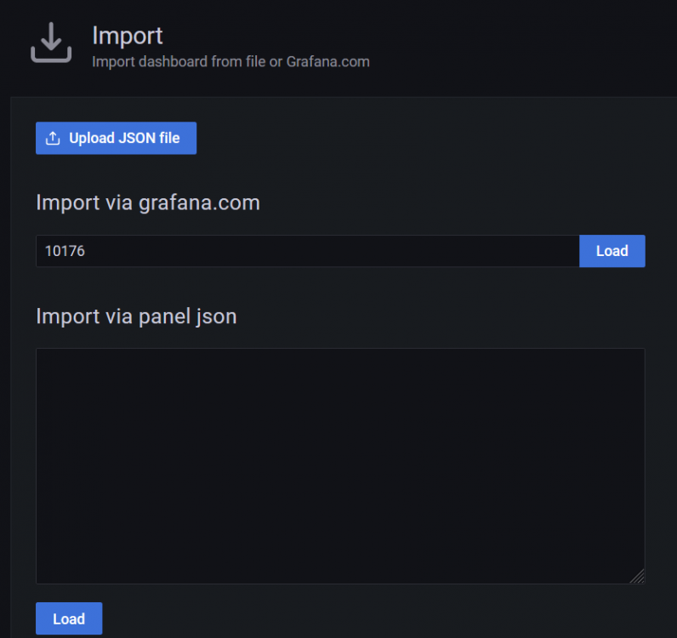Click the Load button below panel json
Viewport: 677px width, 638px height.
click(x=69, y=618)
